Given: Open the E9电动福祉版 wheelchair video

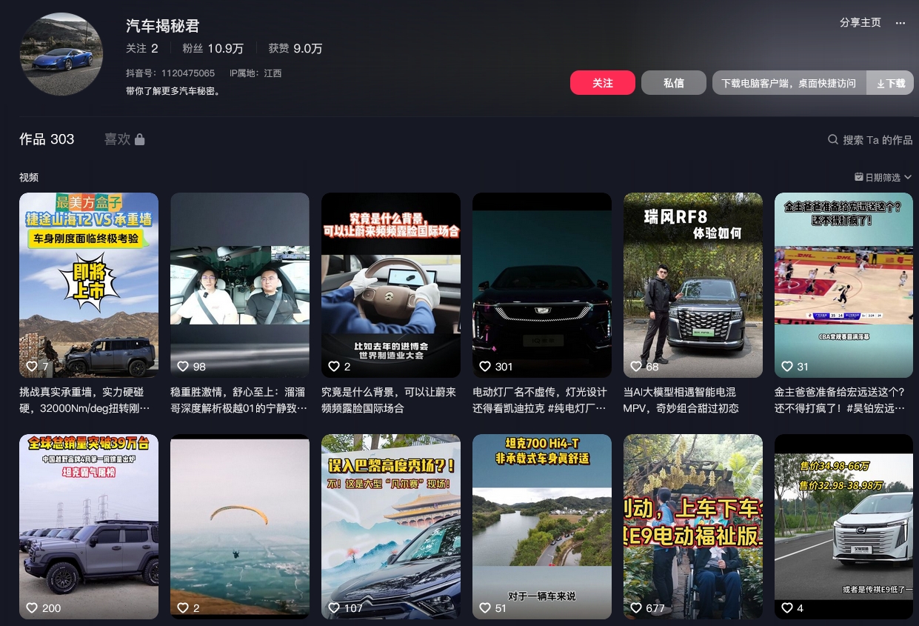Looking at the screenshot, I should point(693,527).
